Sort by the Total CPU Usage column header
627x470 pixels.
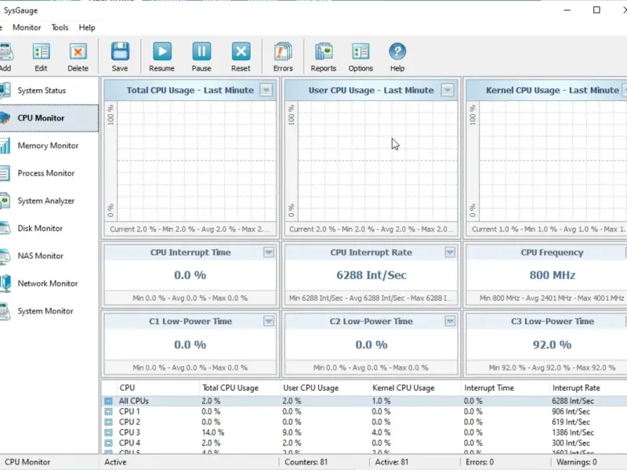240,388
